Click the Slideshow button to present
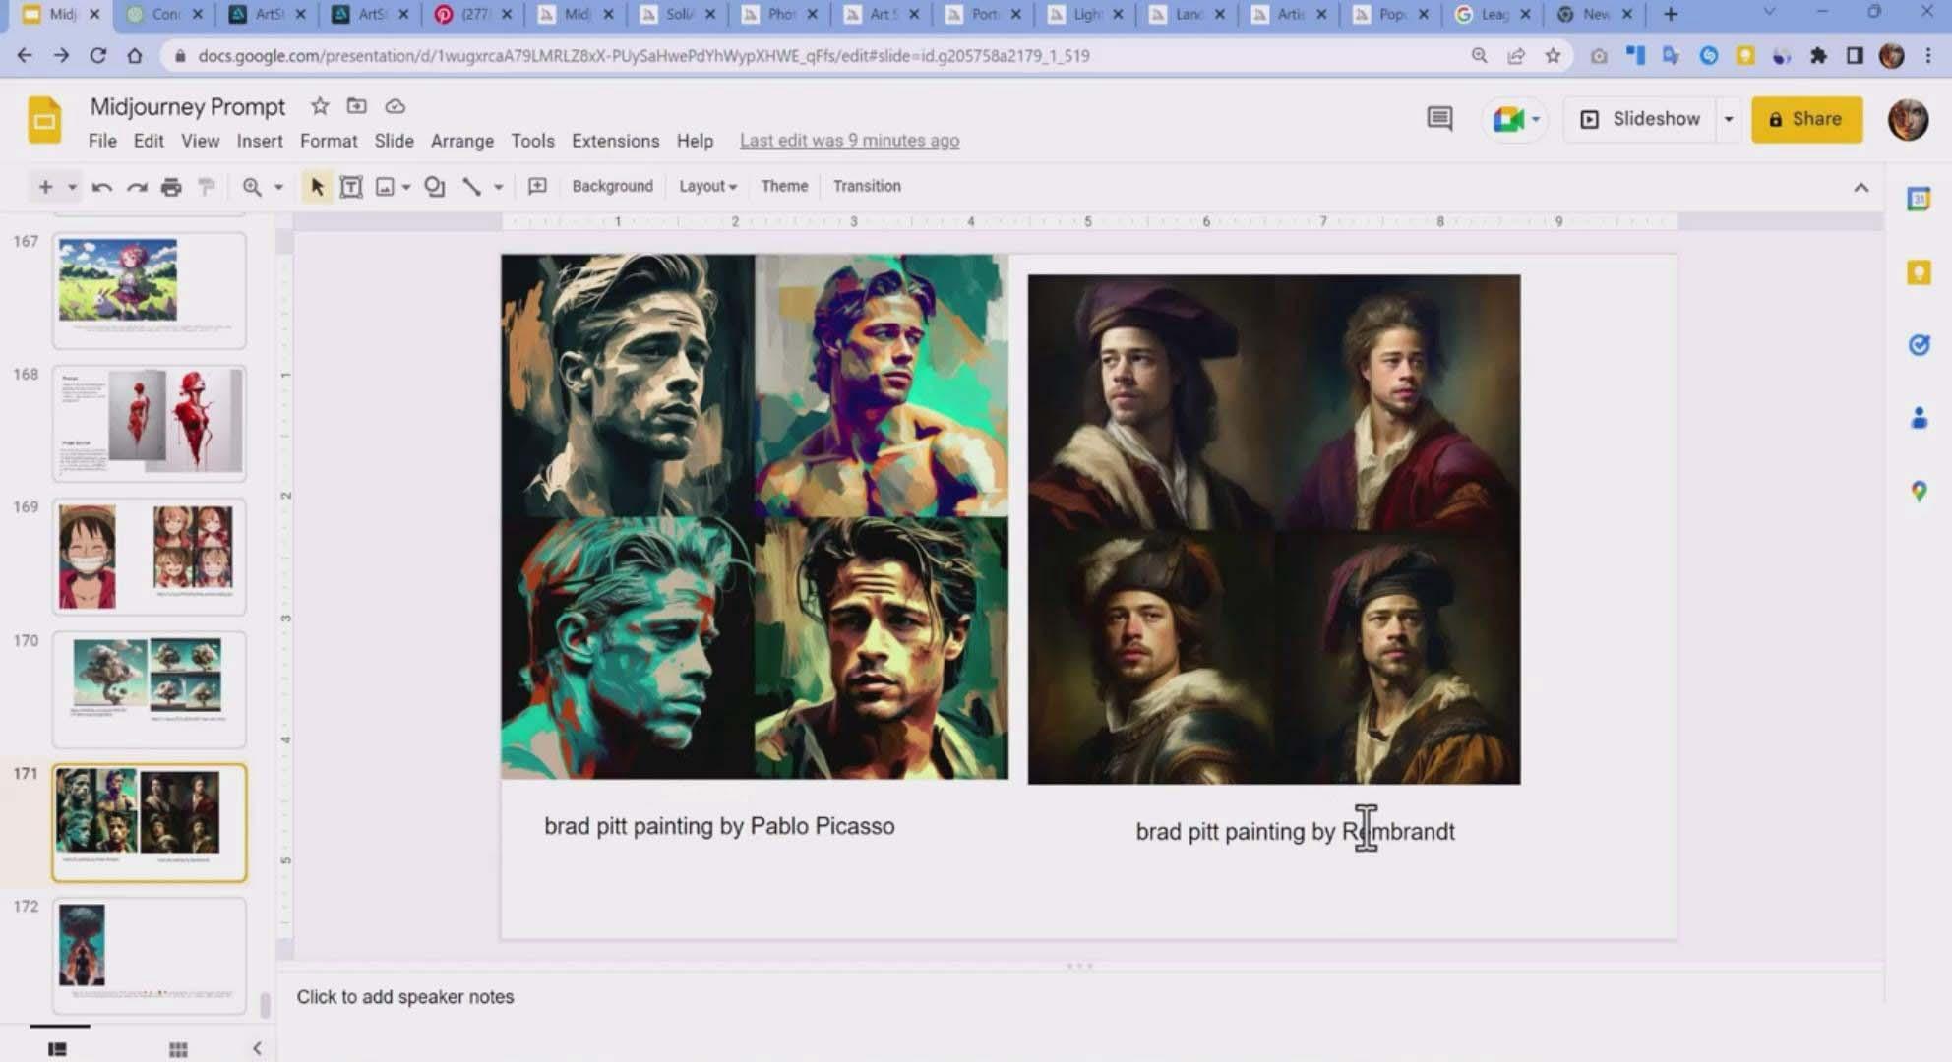The width and height of the screenshot is (1952, 1062). (1645, 119)
